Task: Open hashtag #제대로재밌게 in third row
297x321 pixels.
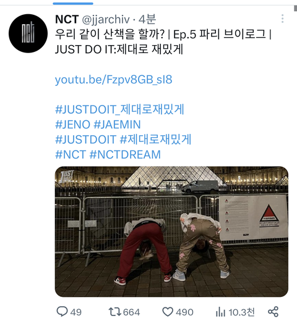Action: tap(155, 140)
